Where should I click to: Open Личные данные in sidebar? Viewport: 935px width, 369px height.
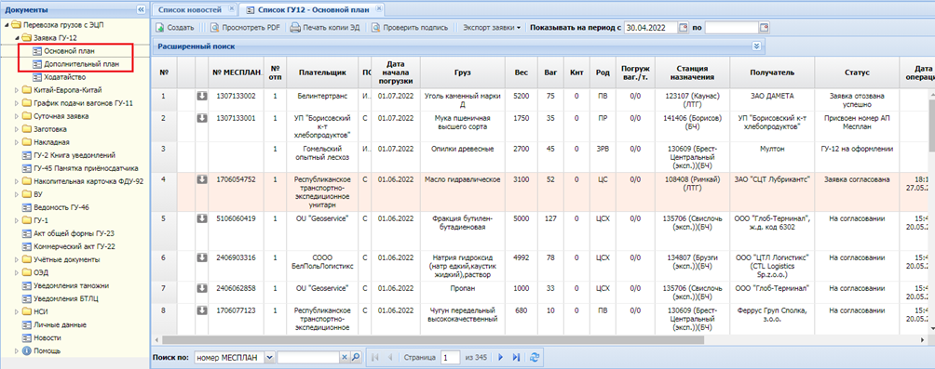61,324
